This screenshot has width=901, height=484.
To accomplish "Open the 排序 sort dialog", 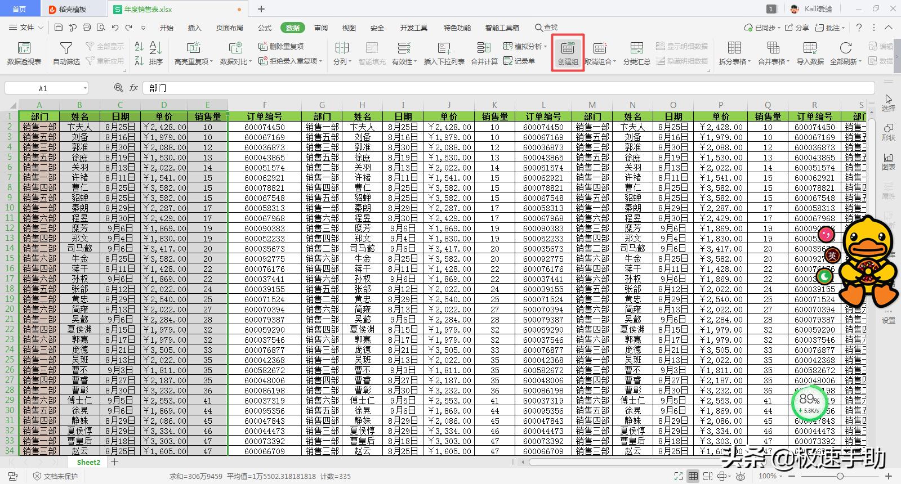I will point(156,53).
